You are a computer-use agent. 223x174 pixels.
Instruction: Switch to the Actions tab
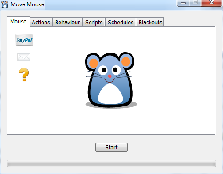click(41, 23)
